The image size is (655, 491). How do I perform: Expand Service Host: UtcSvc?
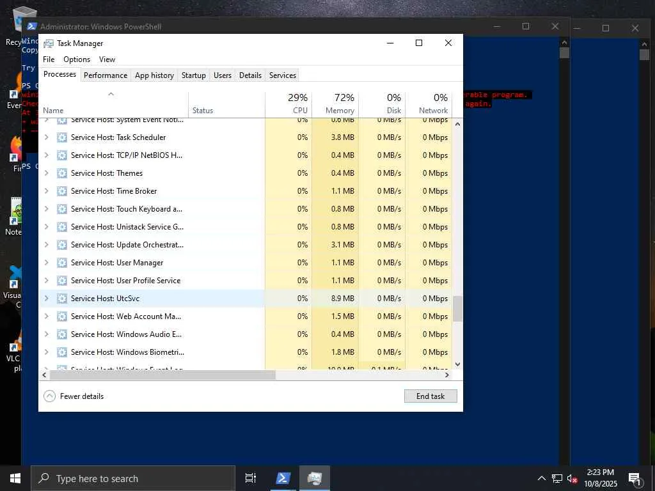point(46,299)
